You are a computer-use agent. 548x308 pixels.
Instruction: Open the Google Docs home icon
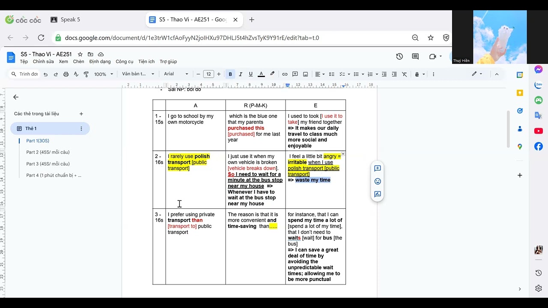pyautogui.click(x=11, y=57)
